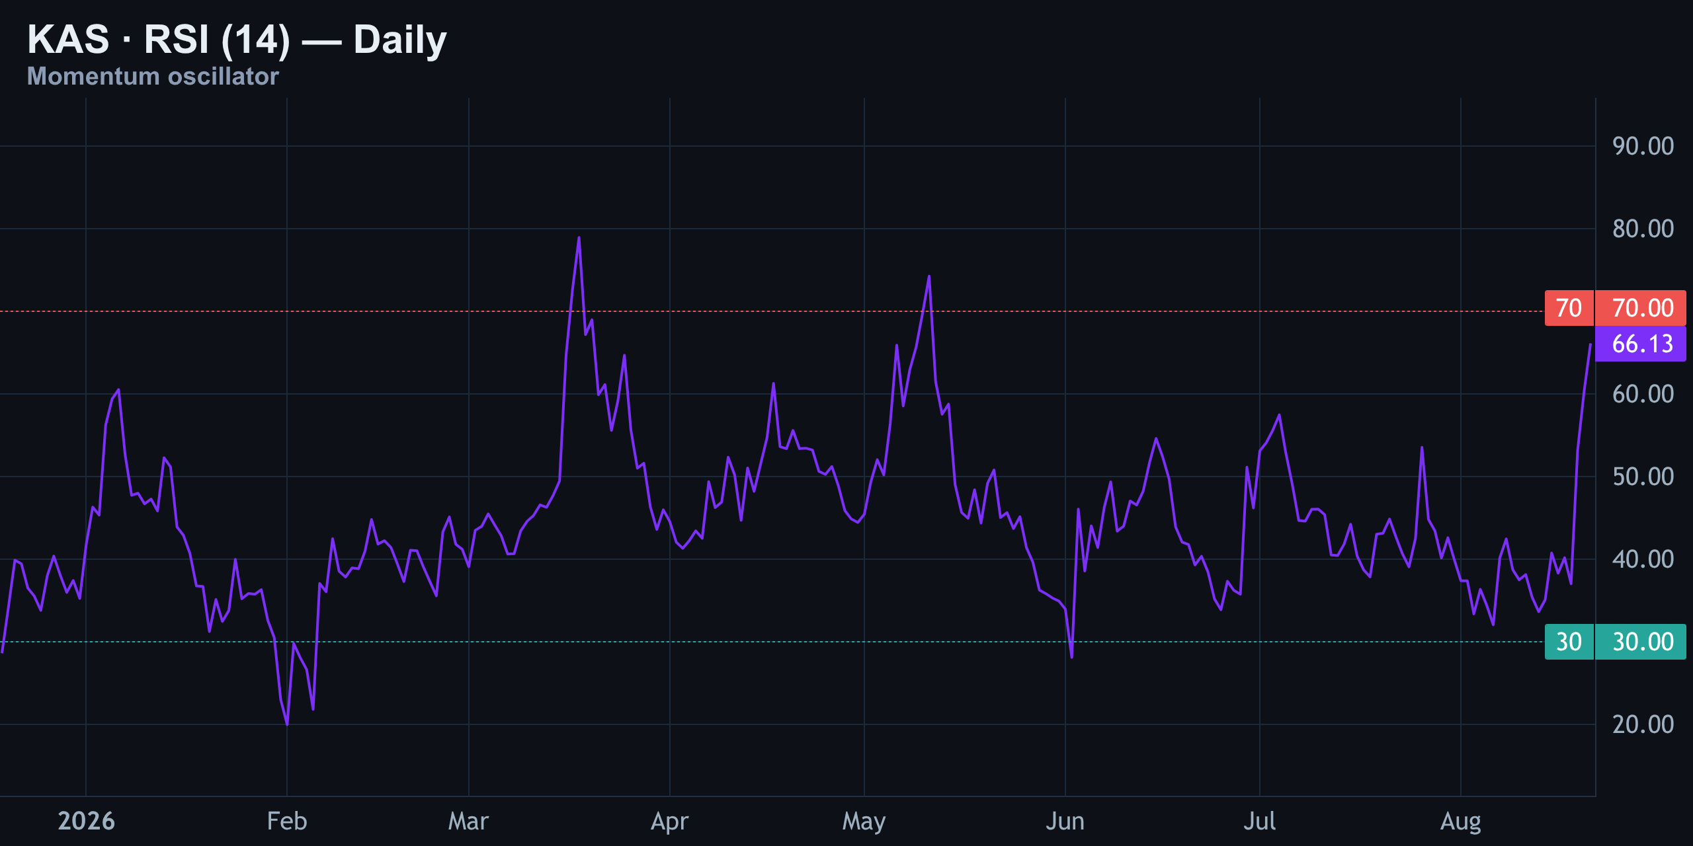The height and width of the screenshot is (846, 1693).
Task: Click the Aug date label
Action: 1460,822
